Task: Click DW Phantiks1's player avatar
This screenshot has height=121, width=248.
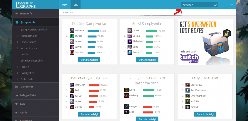Action: [188, 96]
